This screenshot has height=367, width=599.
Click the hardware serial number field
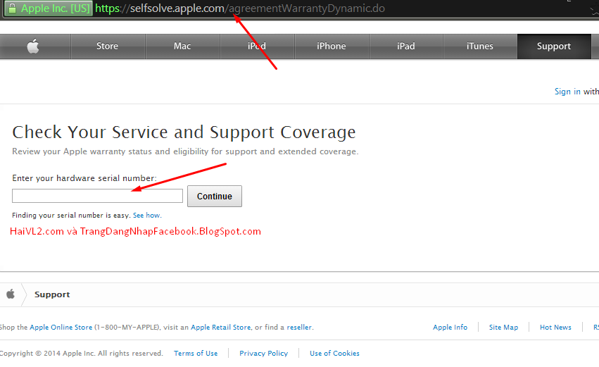97,196
